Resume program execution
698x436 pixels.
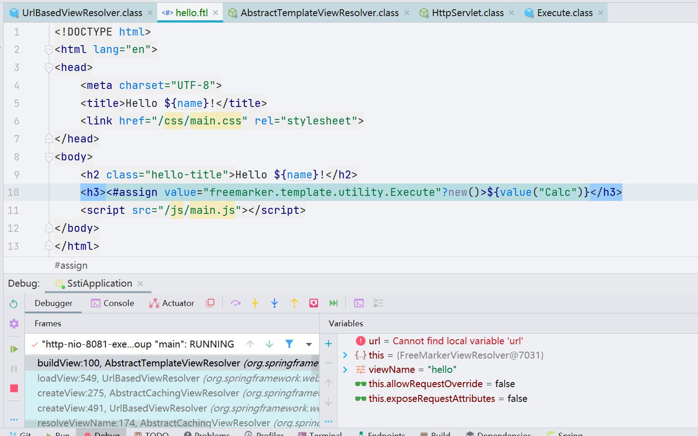coord(13,349)
